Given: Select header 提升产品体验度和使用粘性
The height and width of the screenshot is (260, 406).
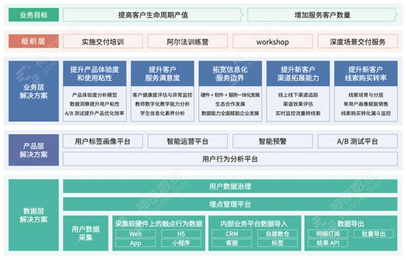Looking at the screenshot, I should tap(95, 74).
